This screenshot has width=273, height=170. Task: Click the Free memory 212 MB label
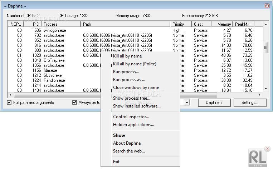[200, 16]
